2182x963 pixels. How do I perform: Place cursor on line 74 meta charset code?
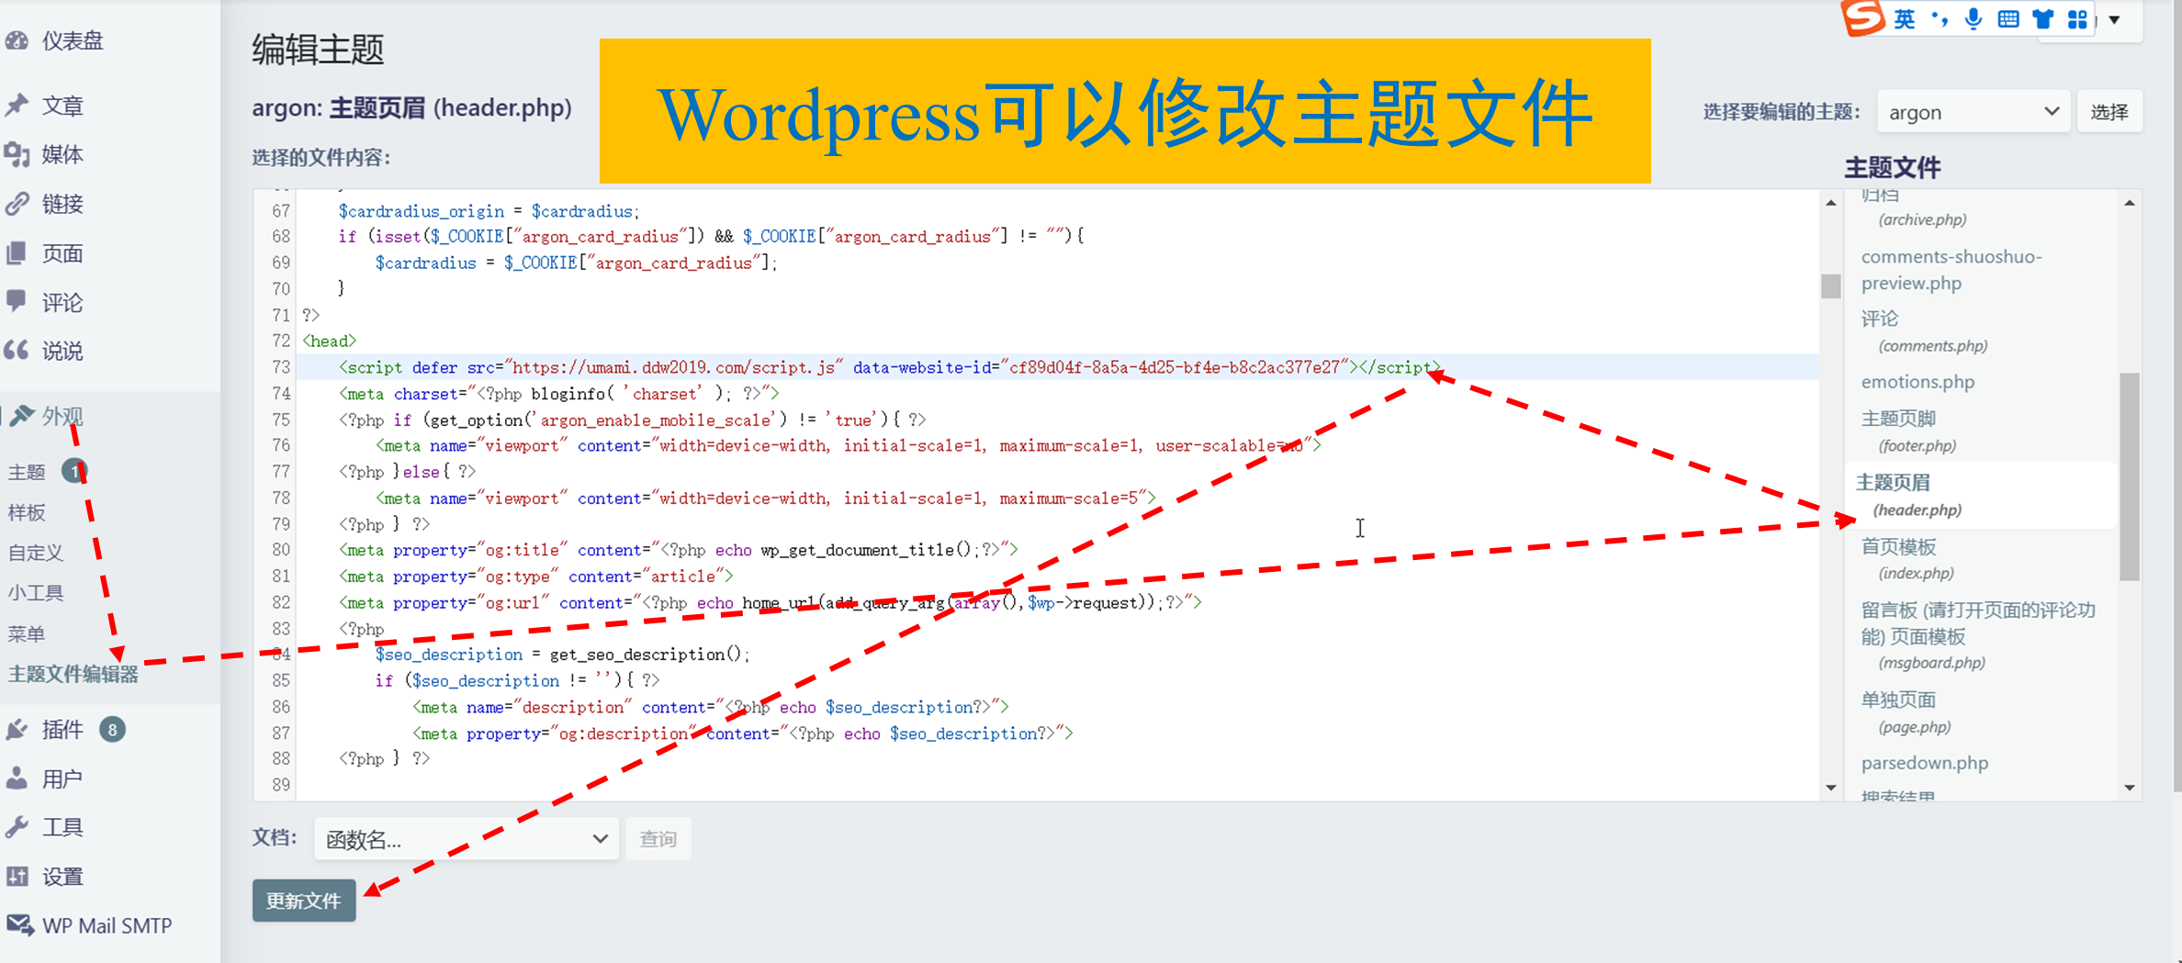[558, 394]
